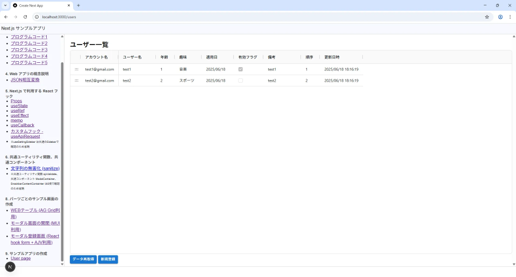Open the モーダル画面の開閉 (MUI利用) link
The image size is (516, 277).
click(x=35, y=226)
